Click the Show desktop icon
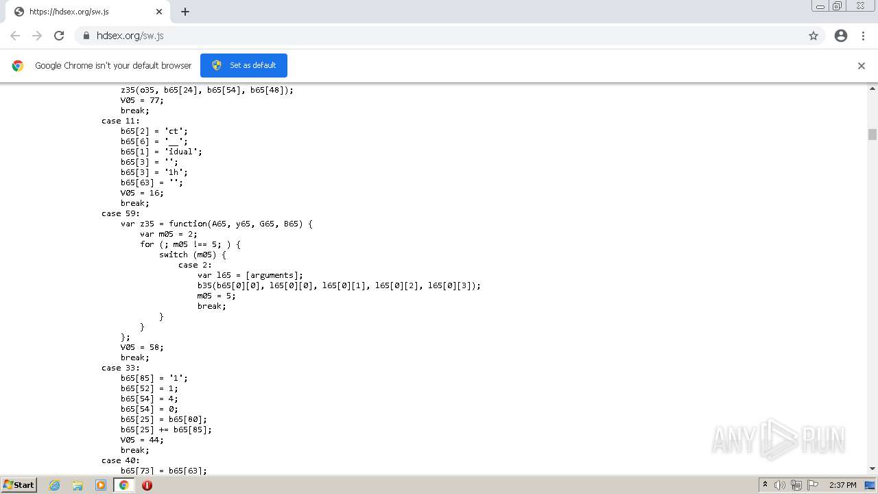 870,485
